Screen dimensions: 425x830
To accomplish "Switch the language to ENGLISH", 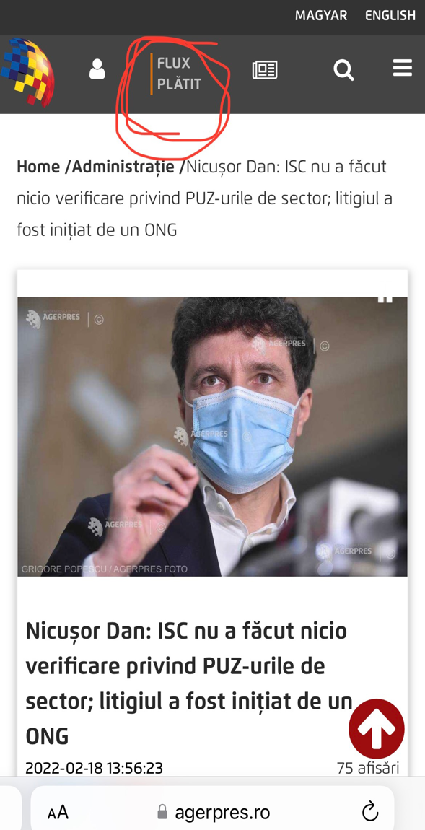I will tap(390, 16).
